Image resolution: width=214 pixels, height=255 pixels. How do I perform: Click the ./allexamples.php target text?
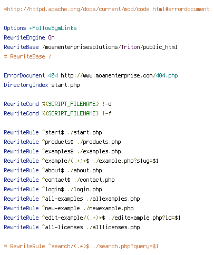(x=113, y=199)
